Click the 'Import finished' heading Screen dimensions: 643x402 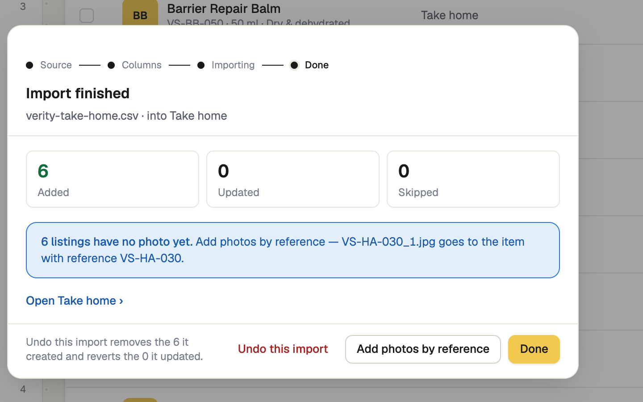(78, 93)
